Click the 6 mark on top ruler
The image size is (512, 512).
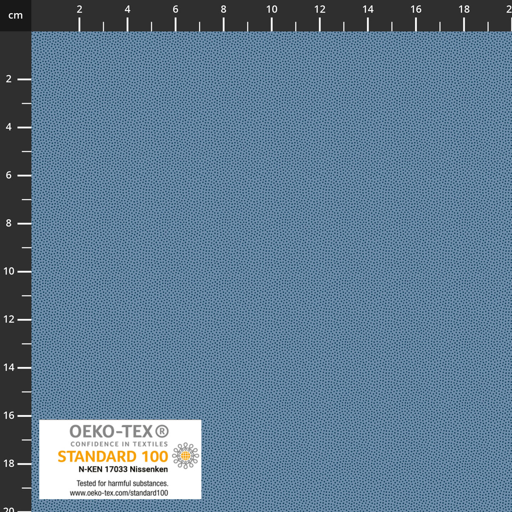tap(175, 9)
